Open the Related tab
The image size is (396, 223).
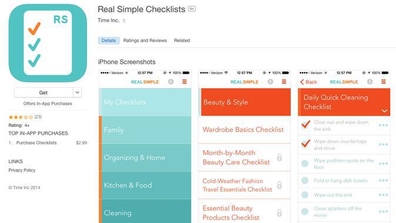click(x=182, y=40)
